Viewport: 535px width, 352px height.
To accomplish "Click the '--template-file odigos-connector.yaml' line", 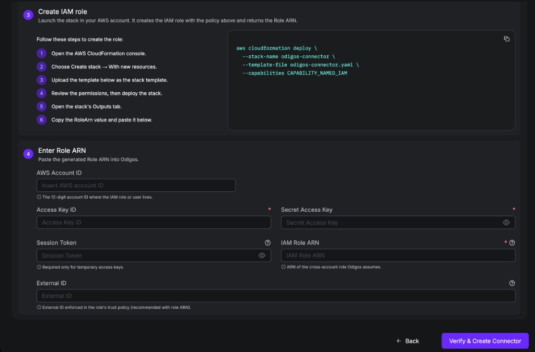I will 300,65.
